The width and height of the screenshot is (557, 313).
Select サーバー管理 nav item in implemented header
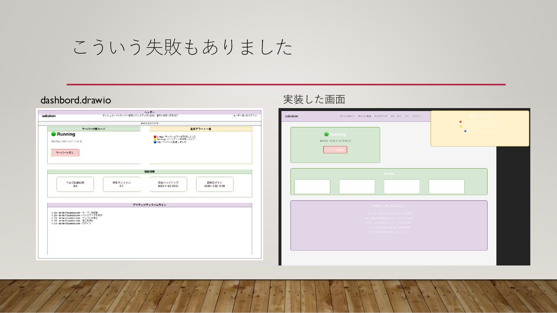point(364,116)
